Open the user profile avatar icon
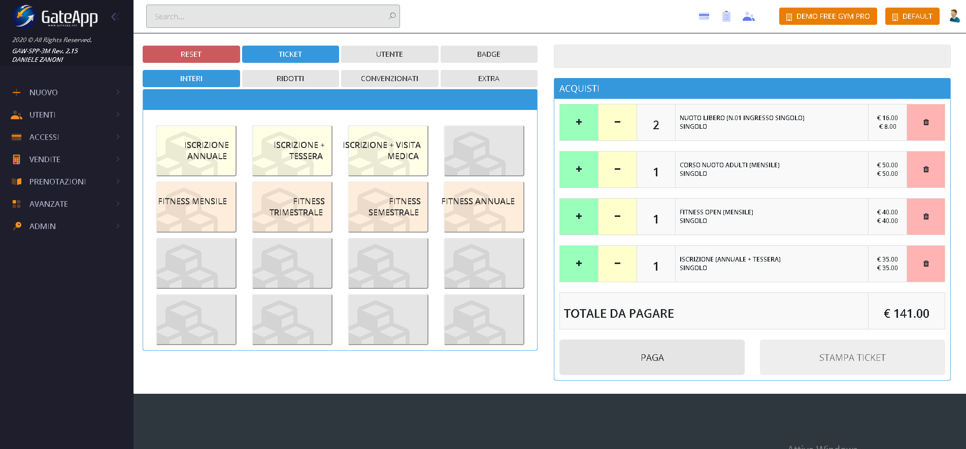966x449 pixels. pos(954,16)
